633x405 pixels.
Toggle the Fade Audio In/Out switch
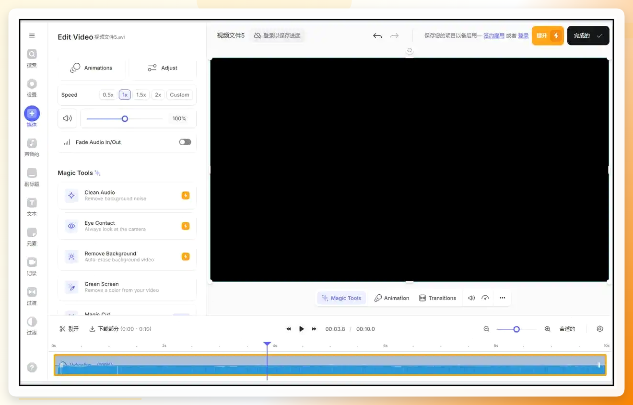pos(185,142)
